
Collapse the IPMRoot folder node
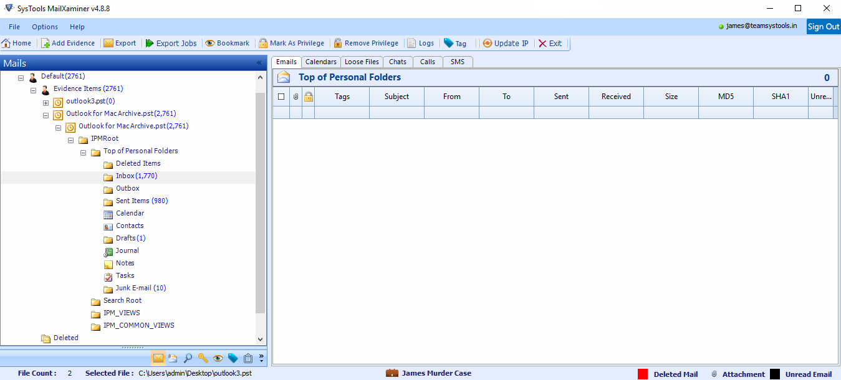point(70,140)
